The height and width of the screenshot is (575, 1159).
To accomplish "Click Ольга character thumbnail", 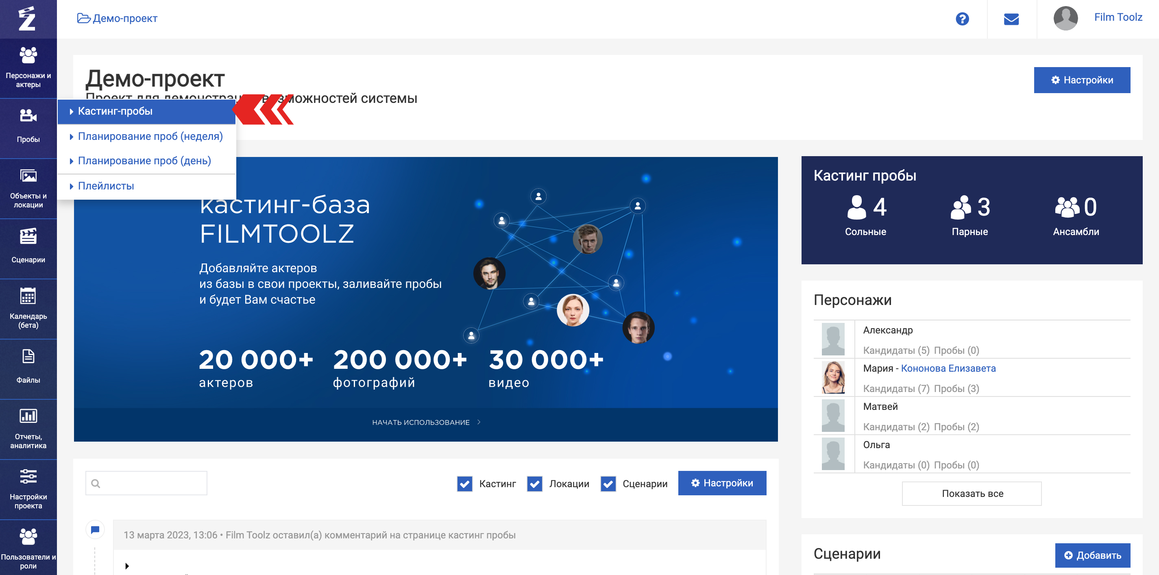I will (x=832, y=453).
